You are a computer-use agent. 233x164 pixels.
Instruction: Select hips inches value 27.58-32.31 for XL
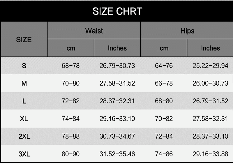point(210,119)
